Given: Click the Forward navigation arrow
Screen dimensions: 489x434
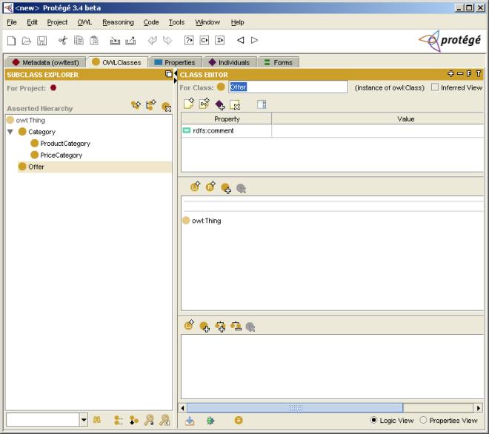Looking at the screenshot, I should tap(254, 40).
